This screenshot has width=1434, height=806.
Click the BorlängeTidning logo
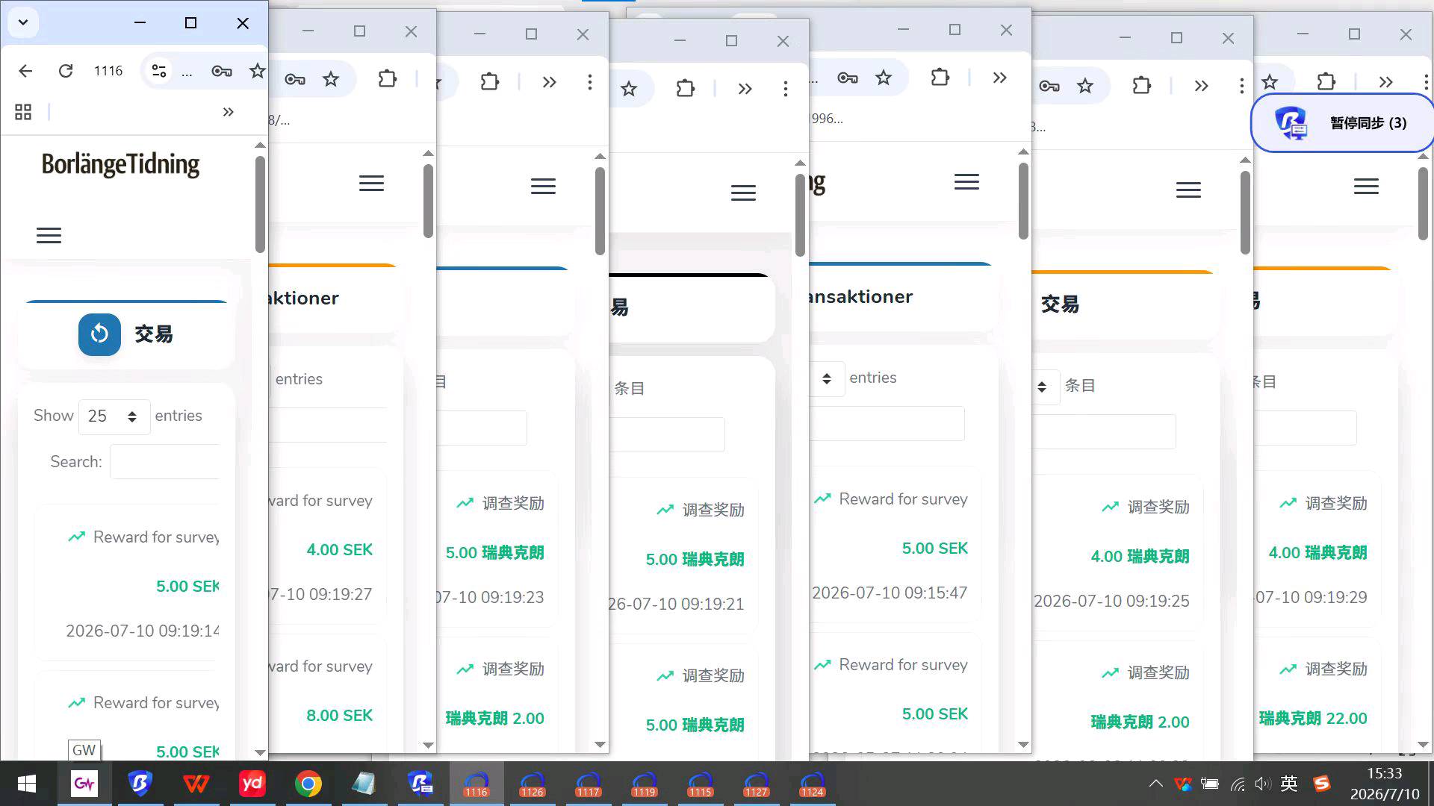pos(120,165)
